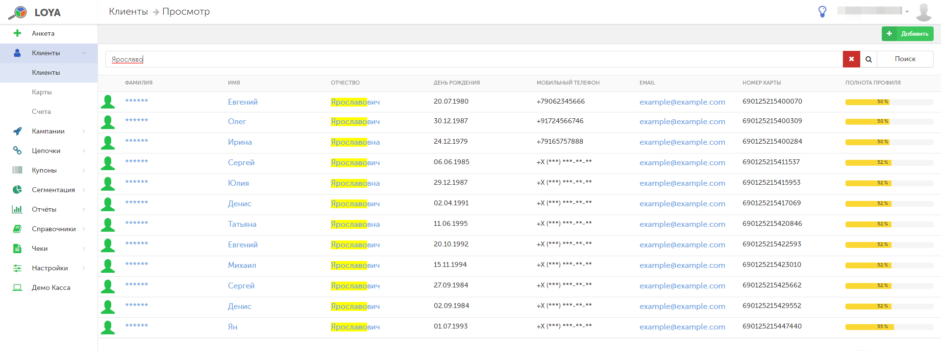The height and width of the screenshot is (351, 941).
Task: Click the user avatar in header
Action: coord(924,12)
